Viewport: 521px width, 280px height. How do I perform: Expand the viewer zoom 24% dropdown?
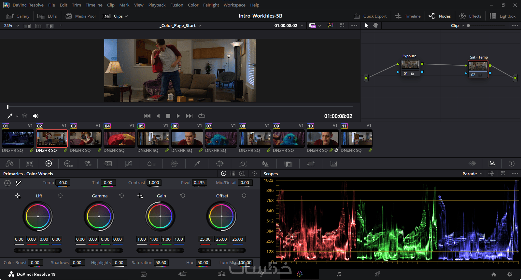(11, 26)
